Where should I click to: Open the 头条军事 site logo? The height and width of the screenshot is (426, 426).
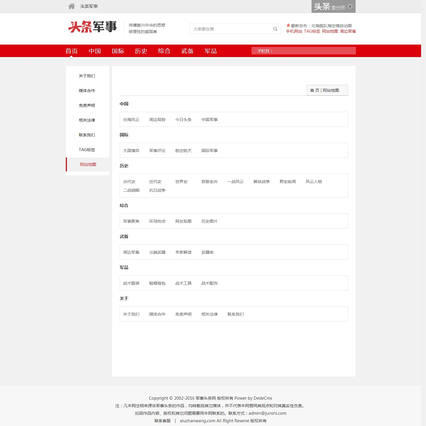click(92, 27)
